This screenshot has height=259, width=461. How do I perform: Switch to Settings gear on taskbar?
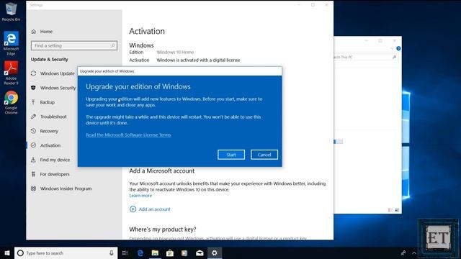[x=215, y=253]
